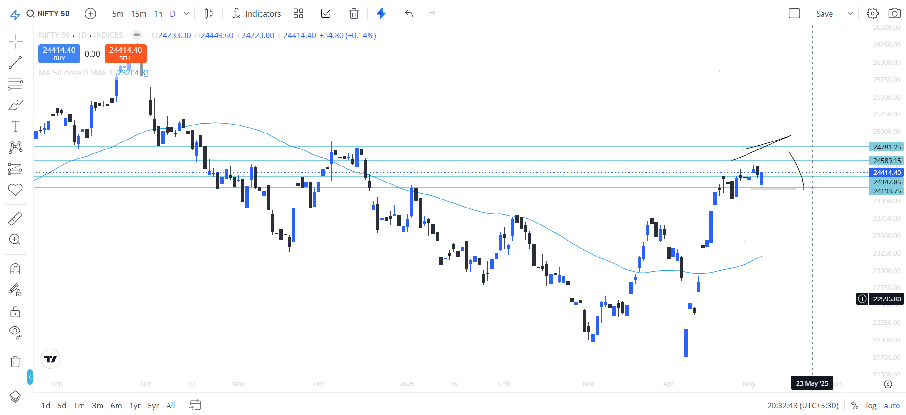Screen dimensions: 906x415
Task: Click the plus button beside 22596.80 label
Action: point(862,299)
